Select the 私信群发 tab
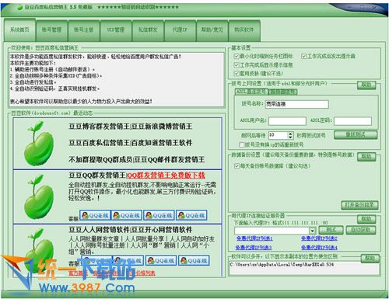This screenshot has height=299, width=389. tap(148, 30)
